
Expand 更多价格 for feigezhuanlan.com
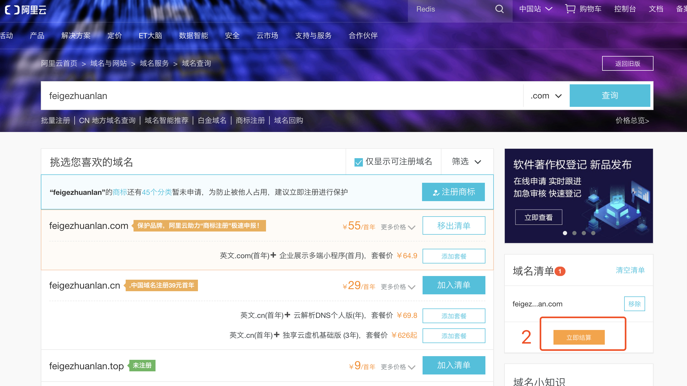(x=397, y=227)
